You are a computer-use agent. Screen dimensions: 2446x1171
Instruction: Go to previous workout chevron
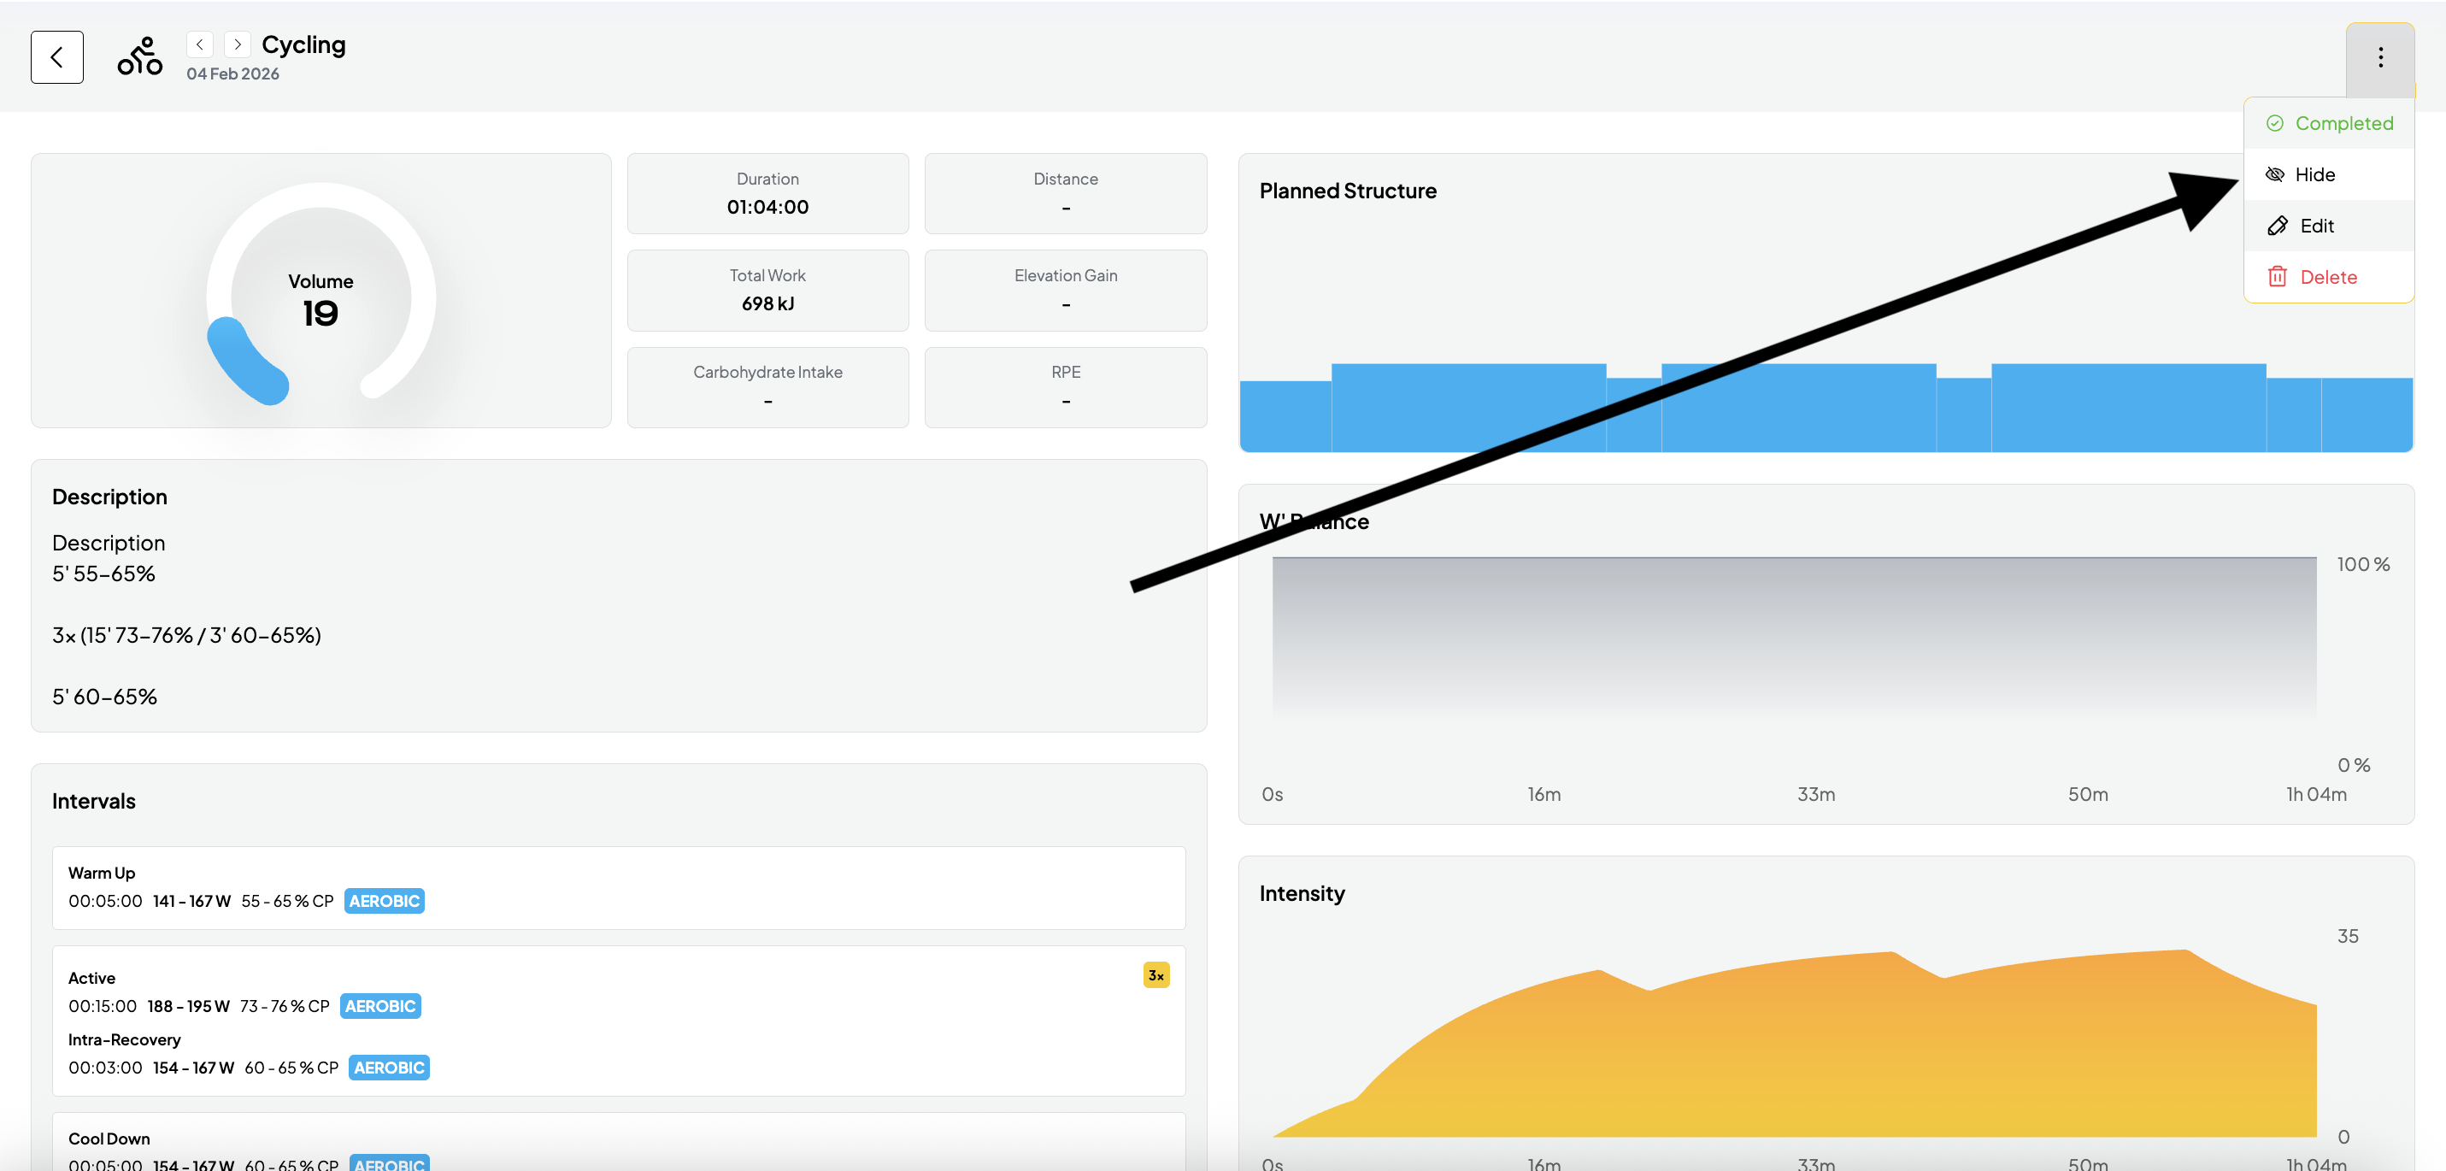pos(199,44)
